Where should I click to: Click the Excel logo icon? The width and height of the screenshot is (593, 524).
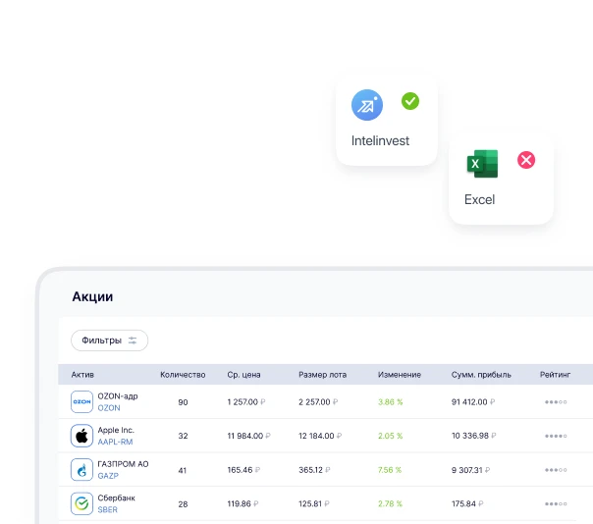point(482,164)
